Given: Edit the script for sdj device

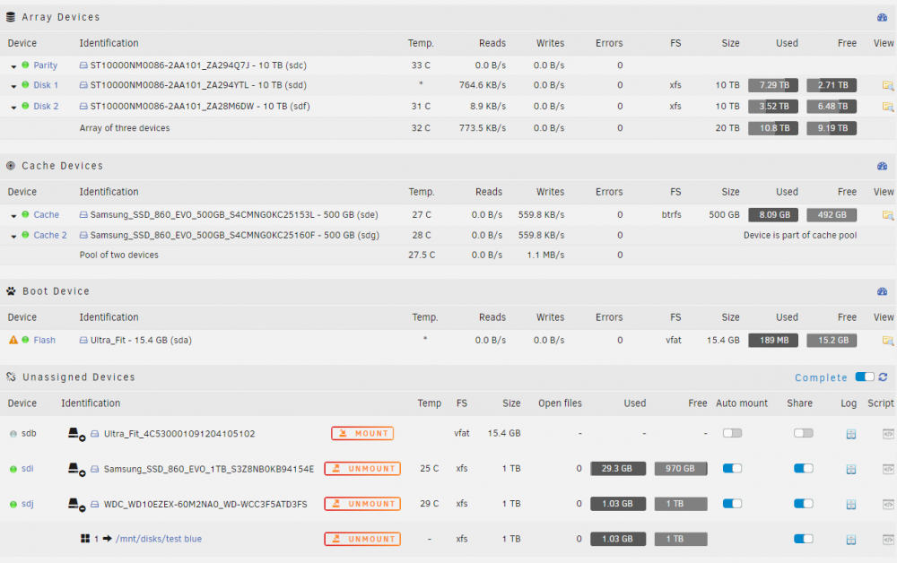Looking at the screenshot, I should click(888, 504).
